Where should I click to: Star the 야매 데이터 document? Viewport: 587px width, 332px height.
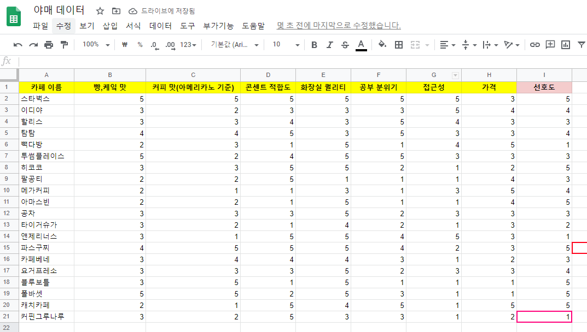pos(100,11)
